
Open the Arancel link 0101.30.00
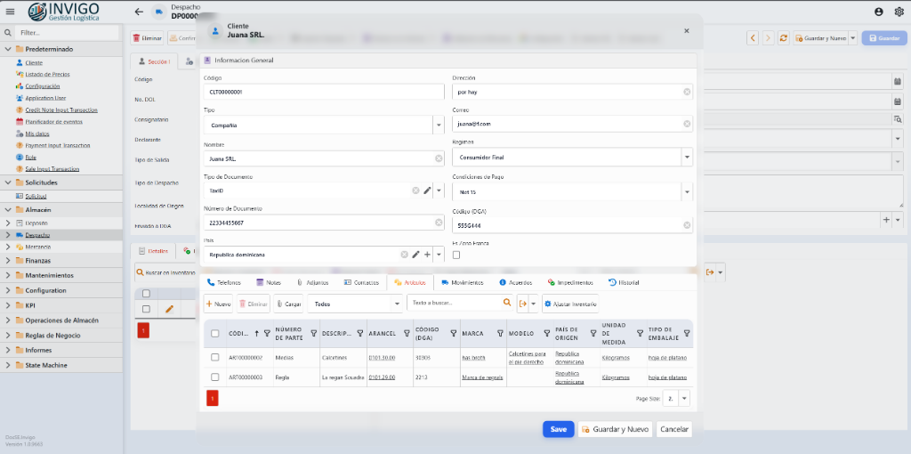click(x=382, y=358)
